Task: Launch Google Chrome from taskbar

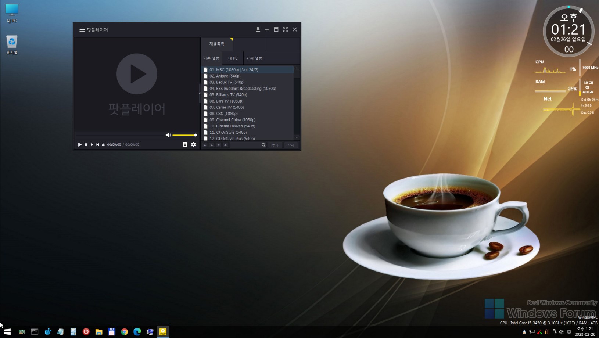Action: 125,332
